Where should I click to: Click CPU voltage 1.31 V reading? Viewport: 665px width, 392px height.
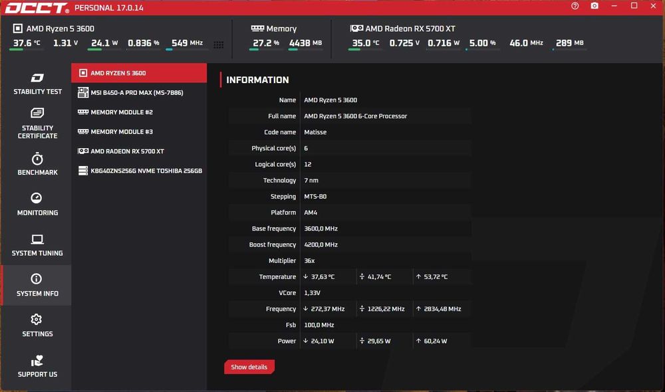[65, 43]
